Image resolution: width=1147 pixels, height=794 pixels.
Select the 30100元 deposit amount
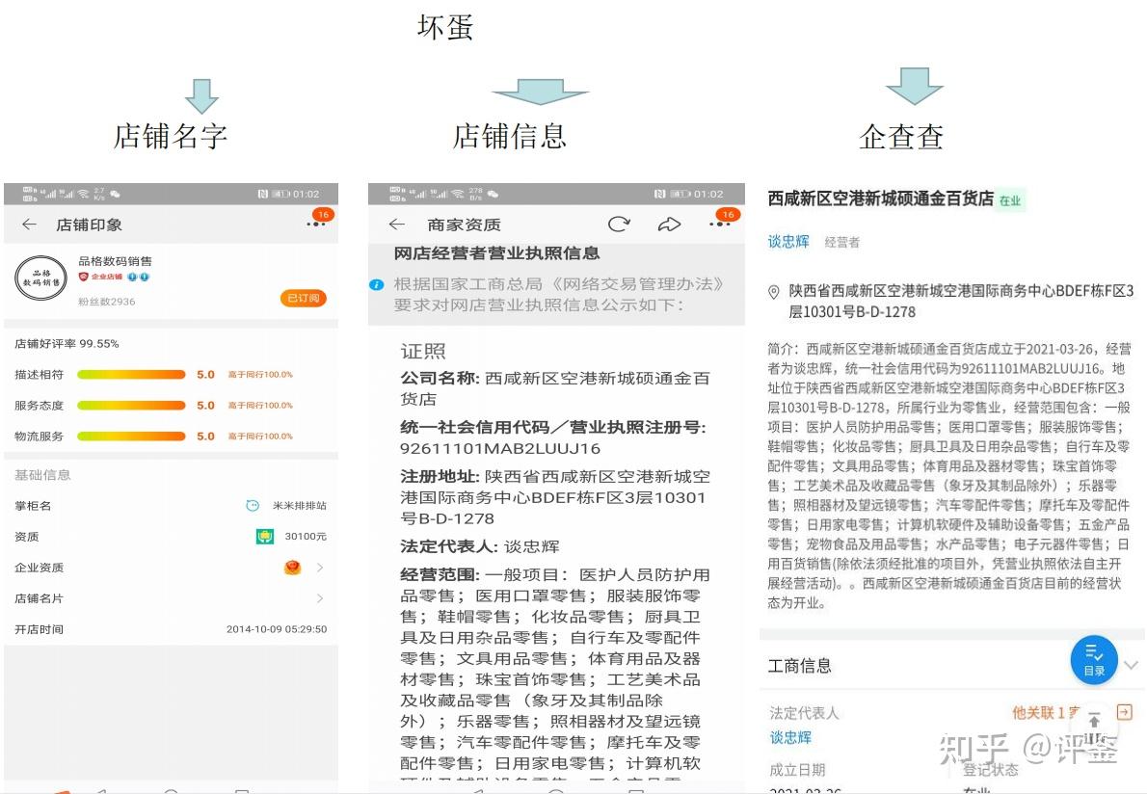click(306, 536)
